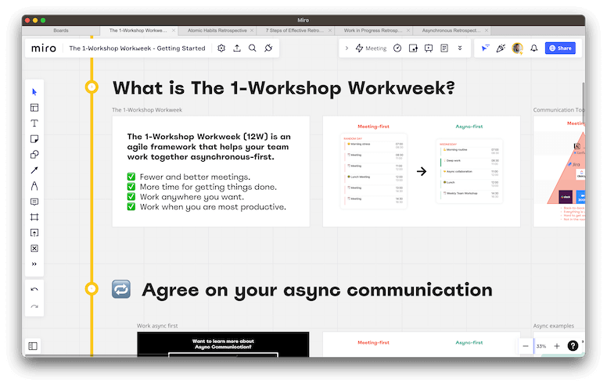Toggle cursor visibility of collaborators
This screenshot has height=386, width=607.
(x=484, y=48)
